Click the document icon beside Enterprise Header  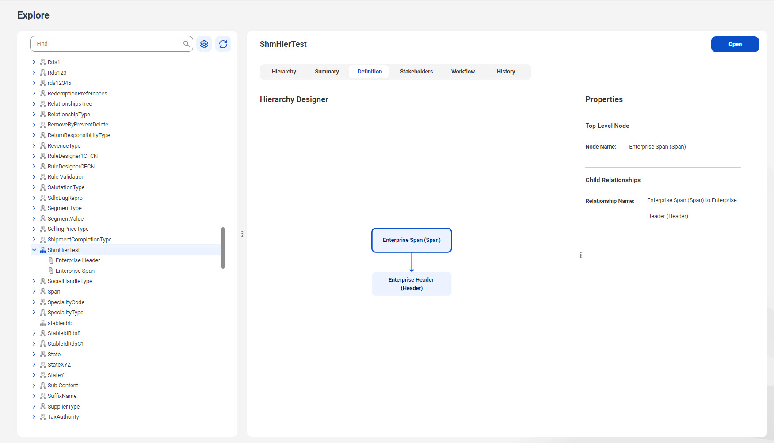[x=51, y=260]
